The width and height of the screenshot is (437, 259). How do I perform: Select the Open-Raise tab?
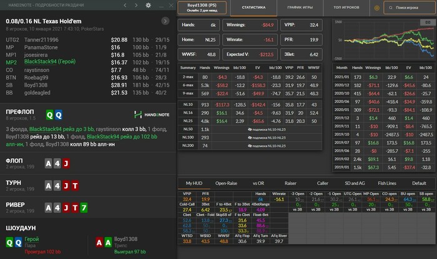pyautogui.click(x=226, y=183)
